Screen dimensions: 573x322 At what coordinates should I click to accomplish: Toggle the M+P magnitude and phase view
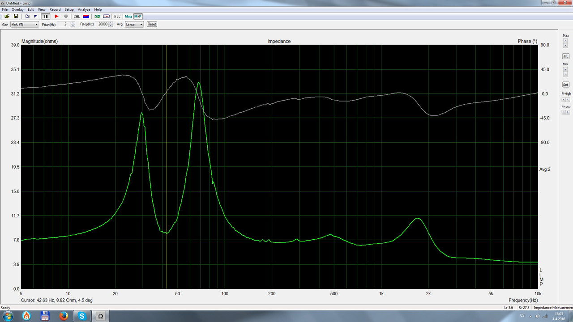(137, 16)
